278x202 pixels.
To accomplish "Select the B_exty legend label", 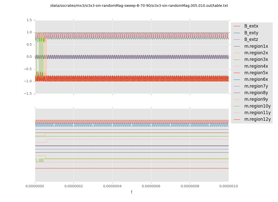I will click(x=251, y=33).
